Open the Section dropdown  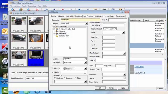tap(85, 68)
